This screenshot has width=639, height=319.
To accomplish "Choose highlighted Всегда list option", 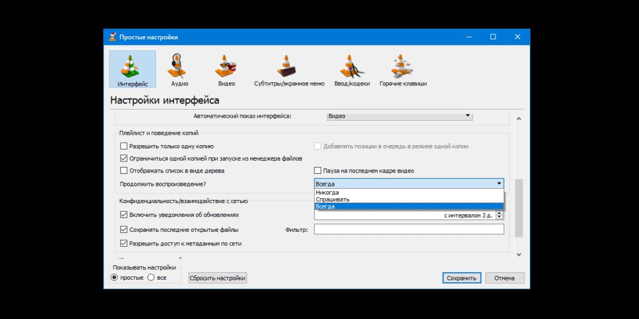I will [x=409, y=206].
